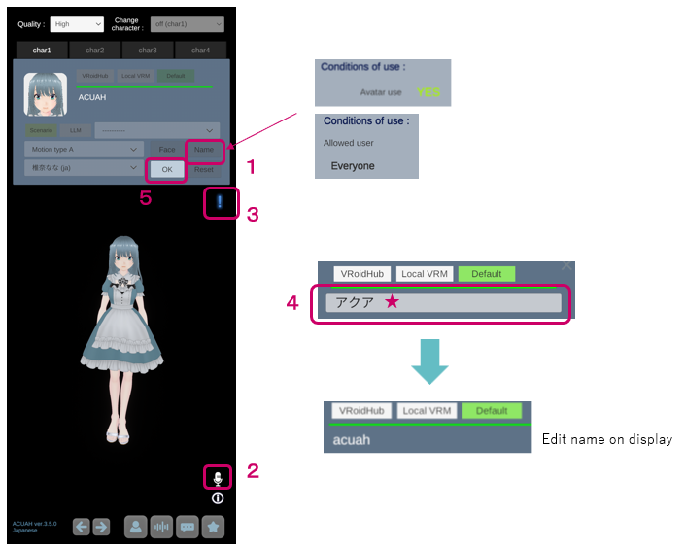Click the Reset button
Image resolution: width=685 pixels, height=549 pixels.
(204, 169)
